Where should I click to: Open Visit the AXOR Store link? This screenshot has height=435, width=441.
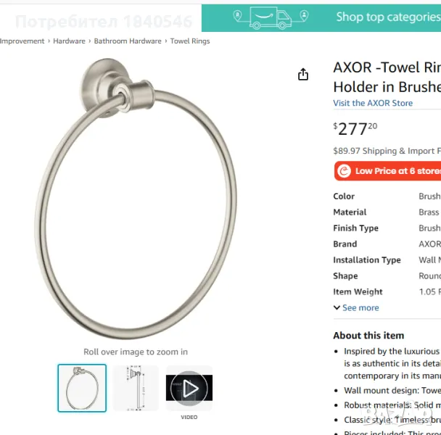(373, 103)
